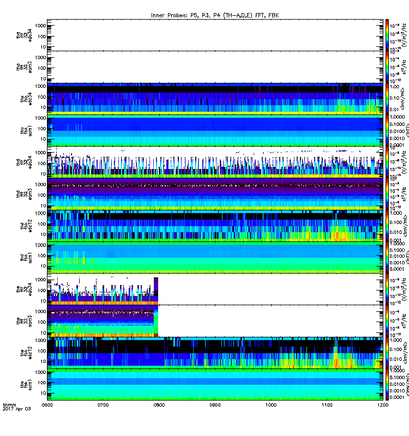409x436 pixels.
Task: Click the '1000' time axis label
Action: pyautogui.click(x=271, y=405)
